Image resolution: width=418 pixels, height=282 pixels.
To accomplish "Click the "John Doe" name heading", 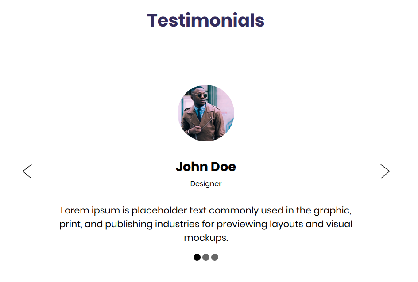I will (x=206, y=167).
